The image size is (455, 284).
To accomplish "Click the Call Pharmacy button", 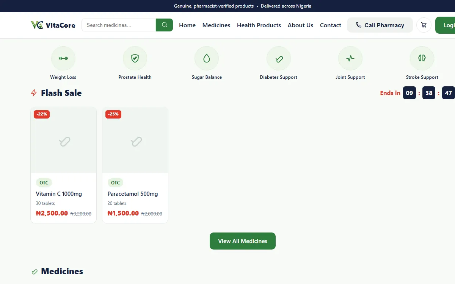I will (380, 25).
